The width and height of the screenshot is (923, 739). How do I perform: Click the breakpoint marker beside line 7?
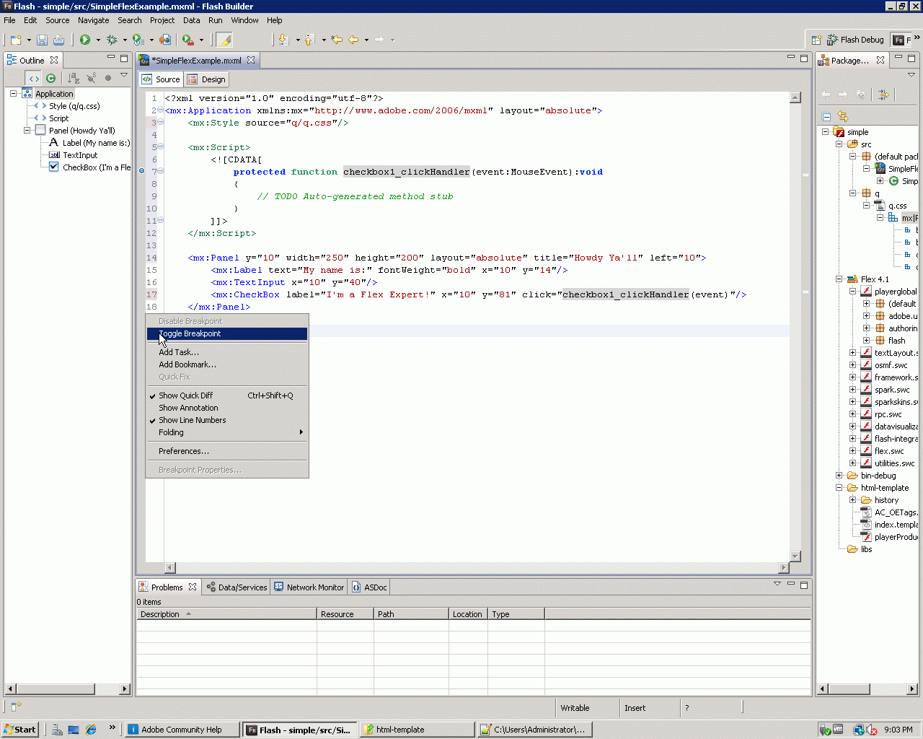point(141,171)
